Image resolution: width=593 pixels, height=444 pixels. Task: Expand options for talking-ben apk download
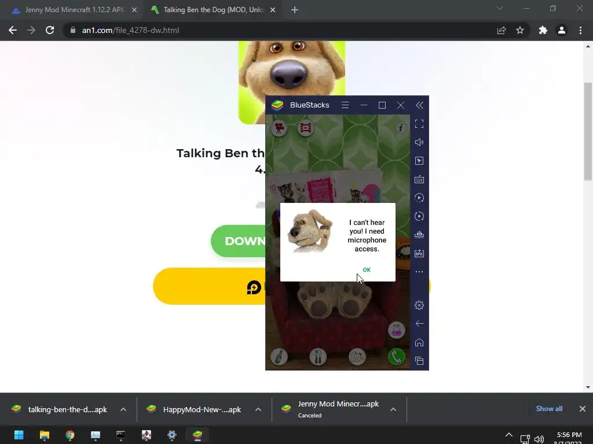click(x=123, y=409)
